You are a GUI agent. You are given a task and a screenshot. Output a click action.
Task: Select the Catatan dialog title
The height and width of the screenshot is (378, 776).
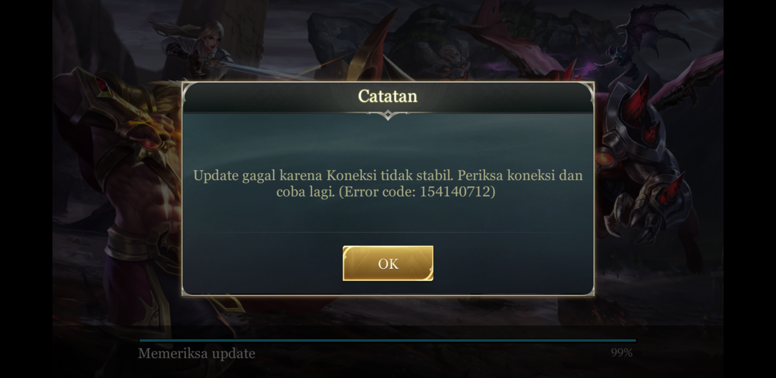tap(387, 96)
